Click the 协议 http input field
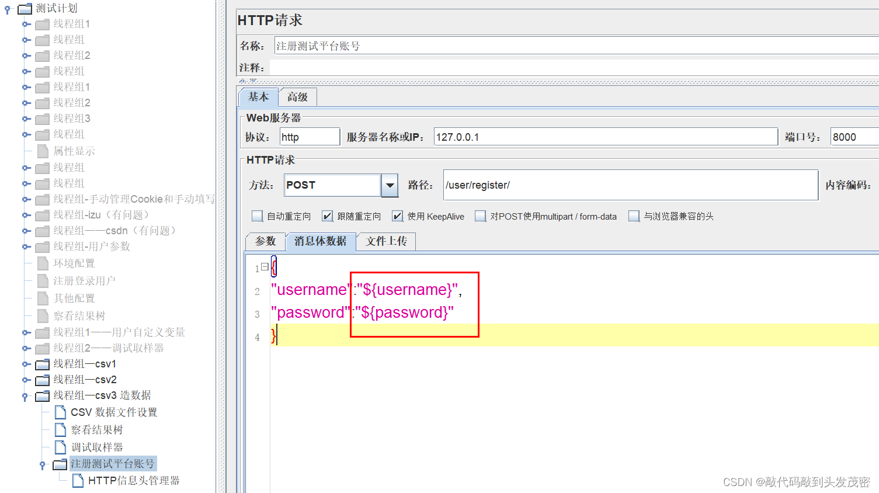This screenshot has width=879, height=493. click(310, 137)
